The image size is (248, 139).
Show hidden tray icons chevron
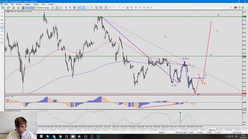226,136
